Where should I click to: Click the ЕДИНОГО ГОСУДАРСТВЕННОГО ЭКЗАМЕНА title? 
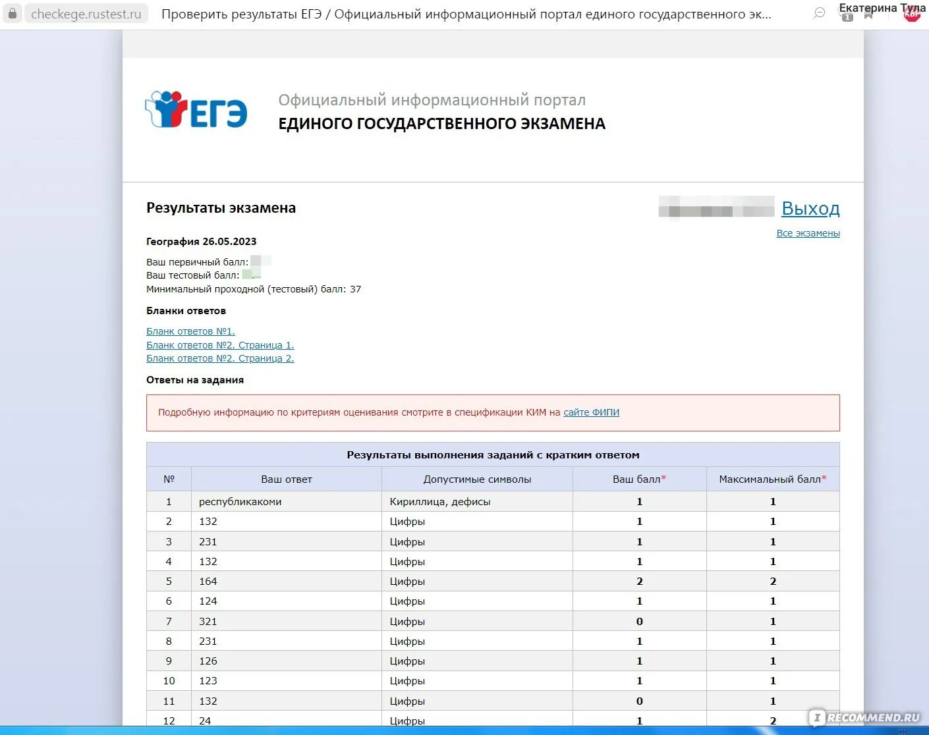pyautogui.click(x=441, y=124)
